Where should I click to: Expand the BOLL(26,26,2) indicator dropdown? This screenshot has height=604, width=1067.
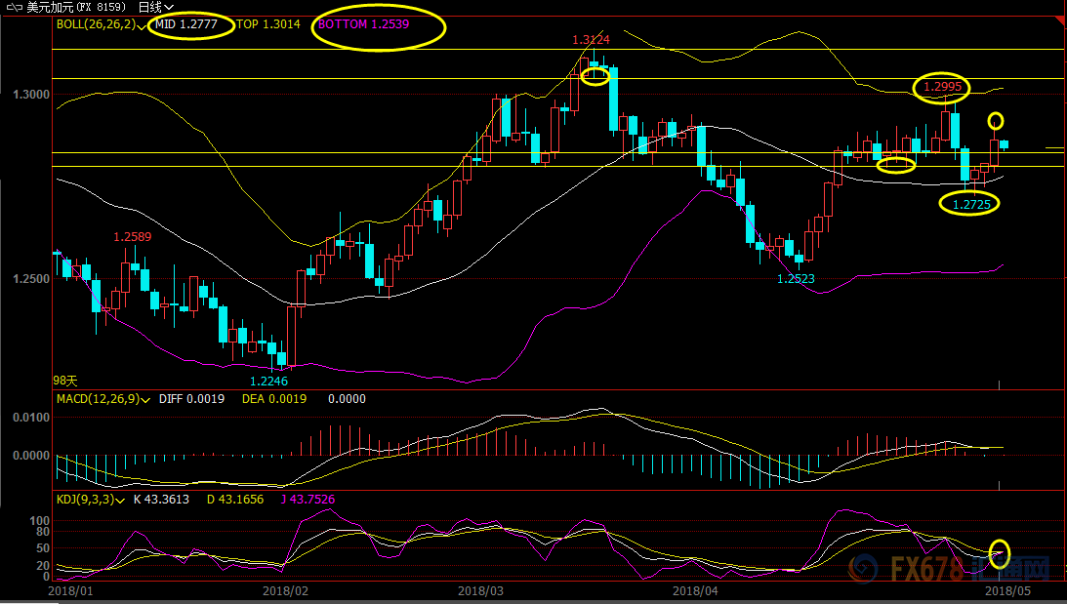(142, 24)
